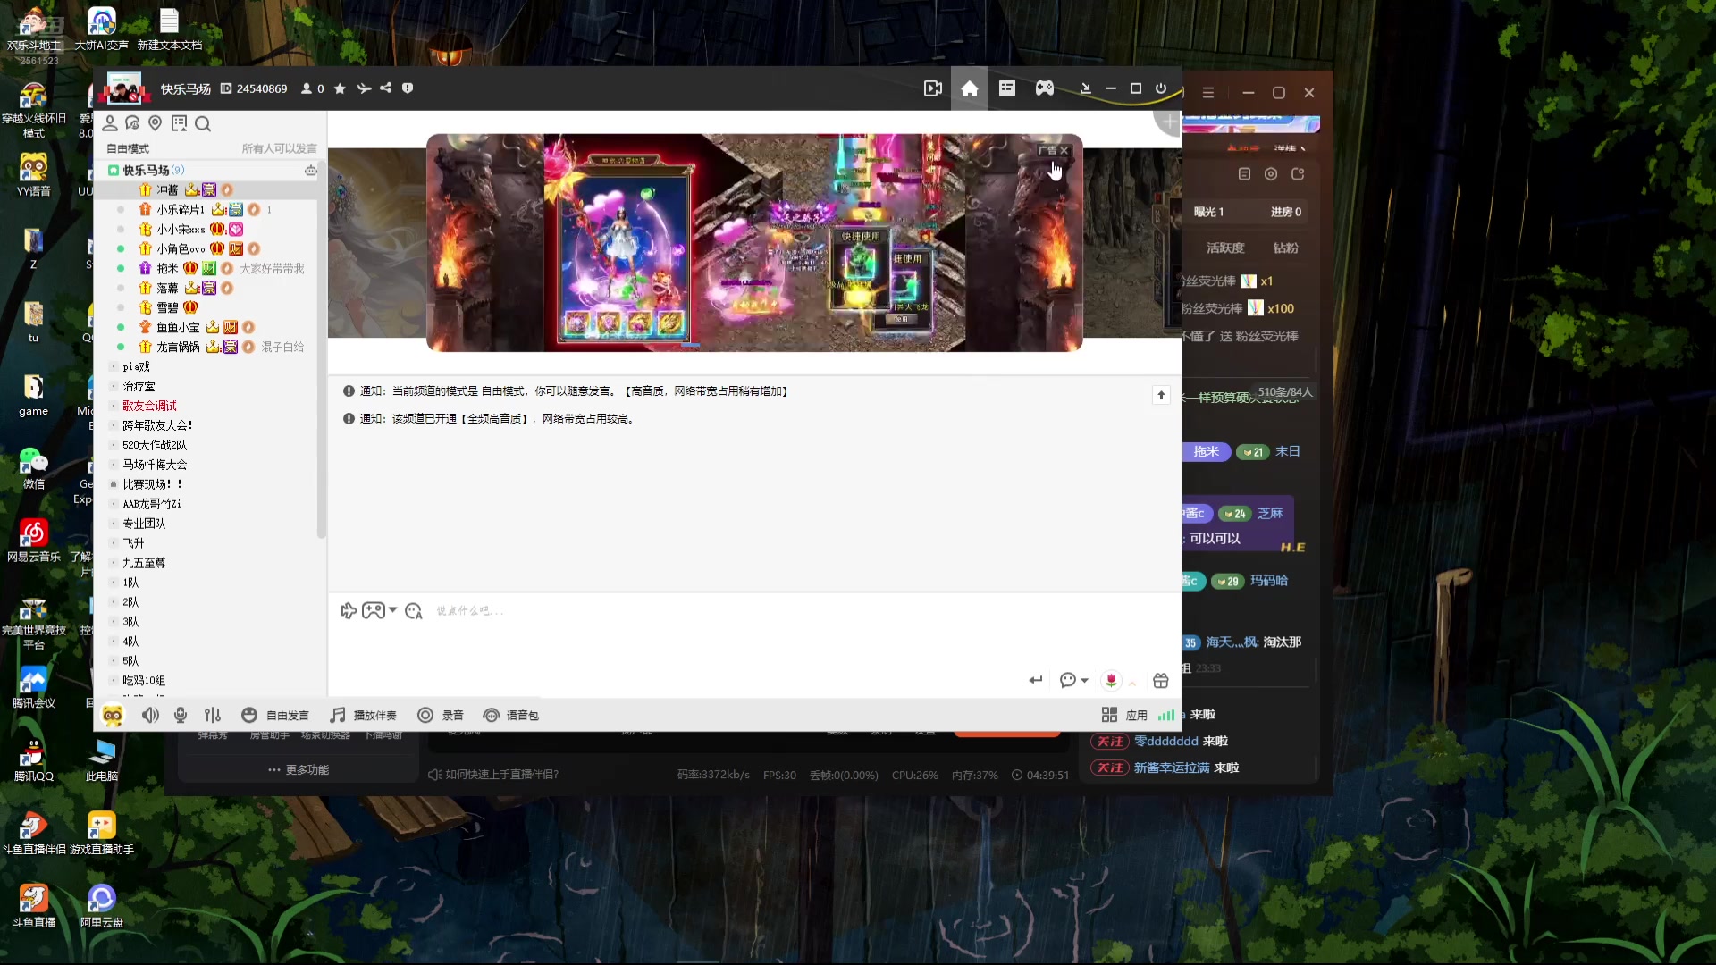Screen dimensions: 1716x965
Task: Toggle 自由发言 free speak mode
Action: point(275,716)
